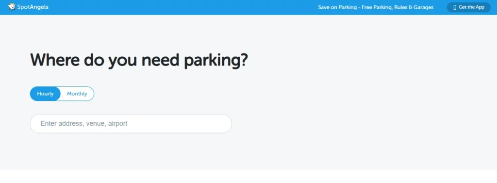
Task: Click the phone icon in Get the App
Action: tap(454, 7)
